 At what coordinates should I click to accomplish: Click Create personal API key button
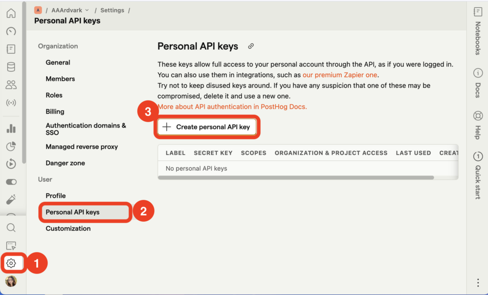pos(207,127)
